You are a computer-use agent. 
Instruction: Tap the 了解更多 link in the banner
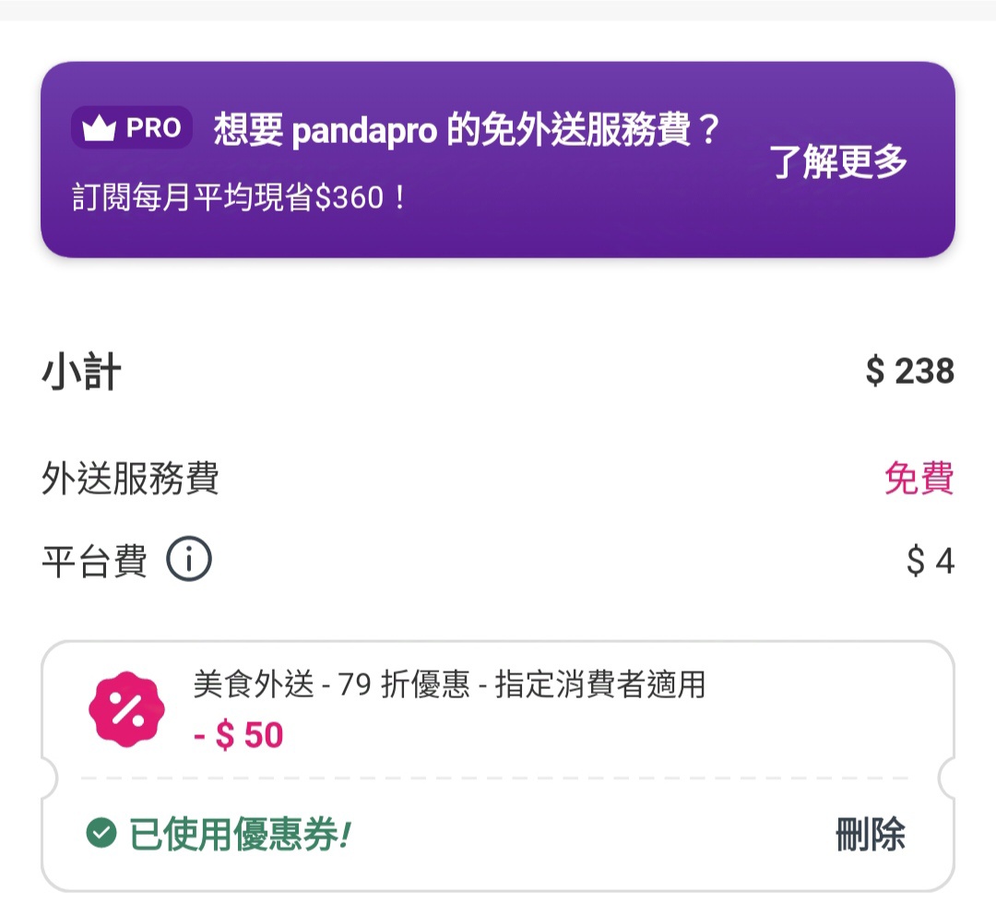click(838, 161)
